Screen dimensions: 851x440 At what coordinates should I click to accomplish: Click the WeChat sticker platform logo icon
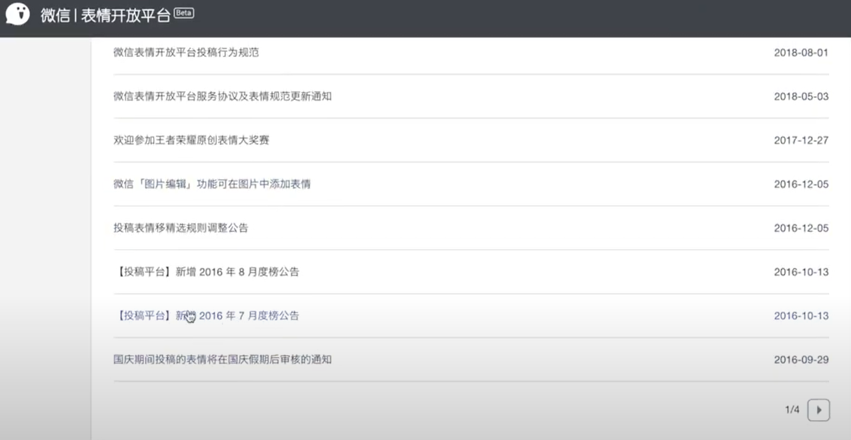[x=18, y=14]
